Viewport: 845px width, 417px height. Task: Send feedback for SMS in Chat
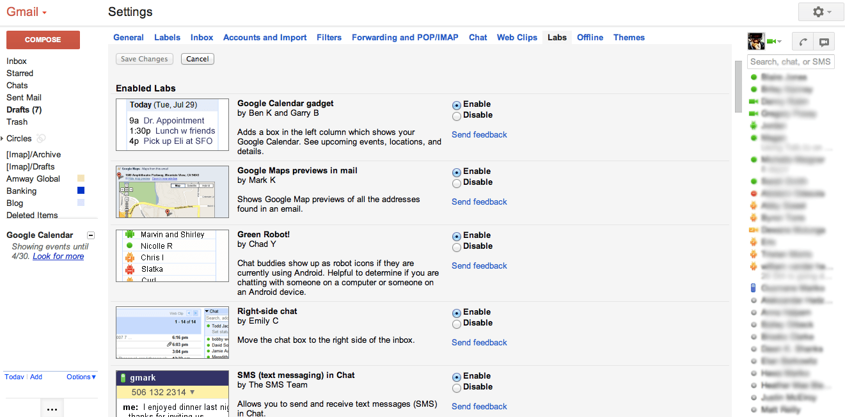pyautogui.click(x=479, y=406)
